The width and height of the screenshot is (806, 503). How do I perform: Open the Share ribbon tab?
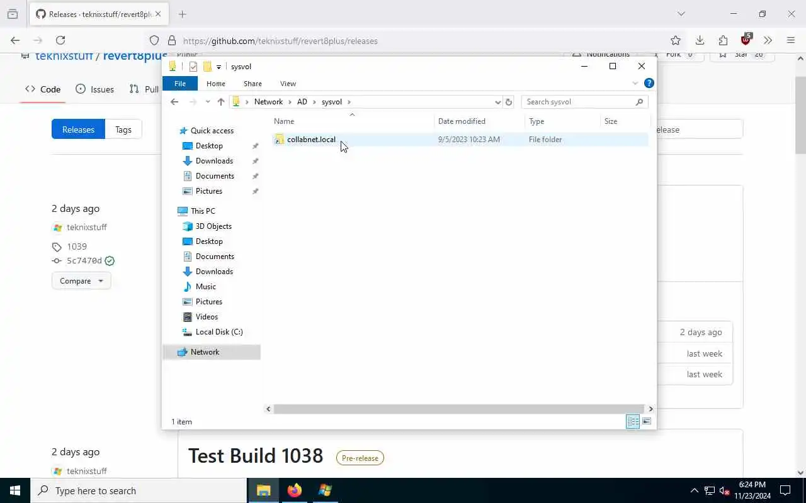[253, 84]
